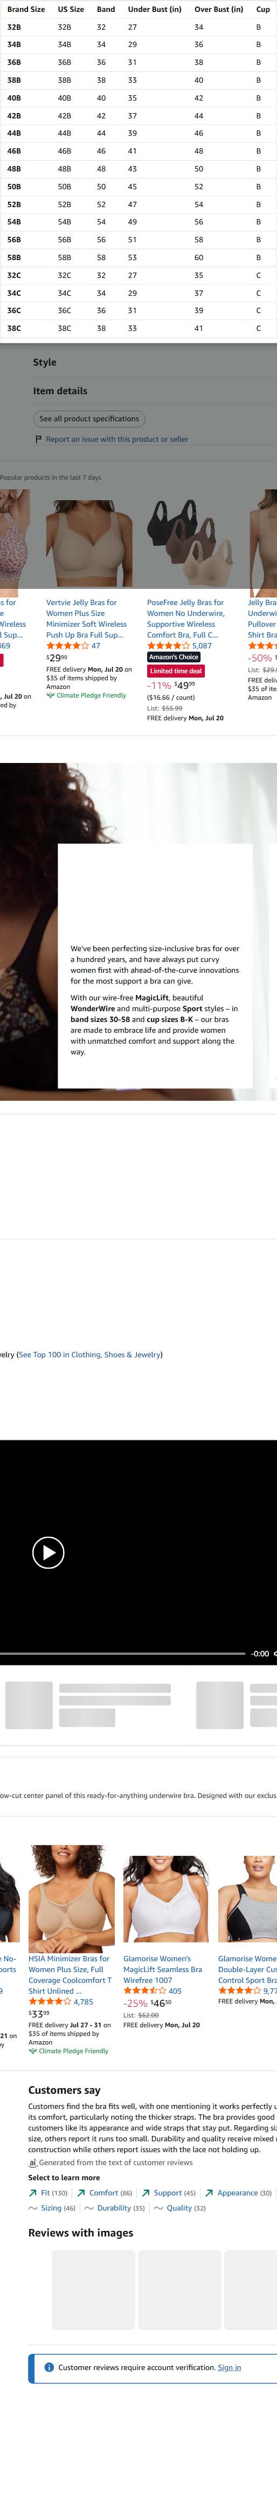
Task: Click the AI generated summary icon
Action: 33,2162
